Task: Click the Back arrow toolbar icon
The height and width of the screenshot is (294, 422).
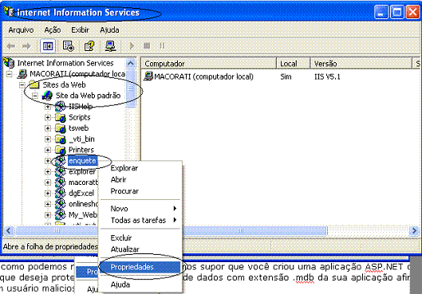Action: tap(11, 46)
